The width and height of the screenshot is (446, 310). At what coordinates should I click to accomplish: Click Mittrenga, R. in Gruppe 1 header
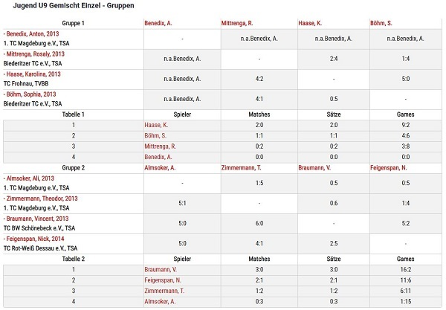[237, 23]
